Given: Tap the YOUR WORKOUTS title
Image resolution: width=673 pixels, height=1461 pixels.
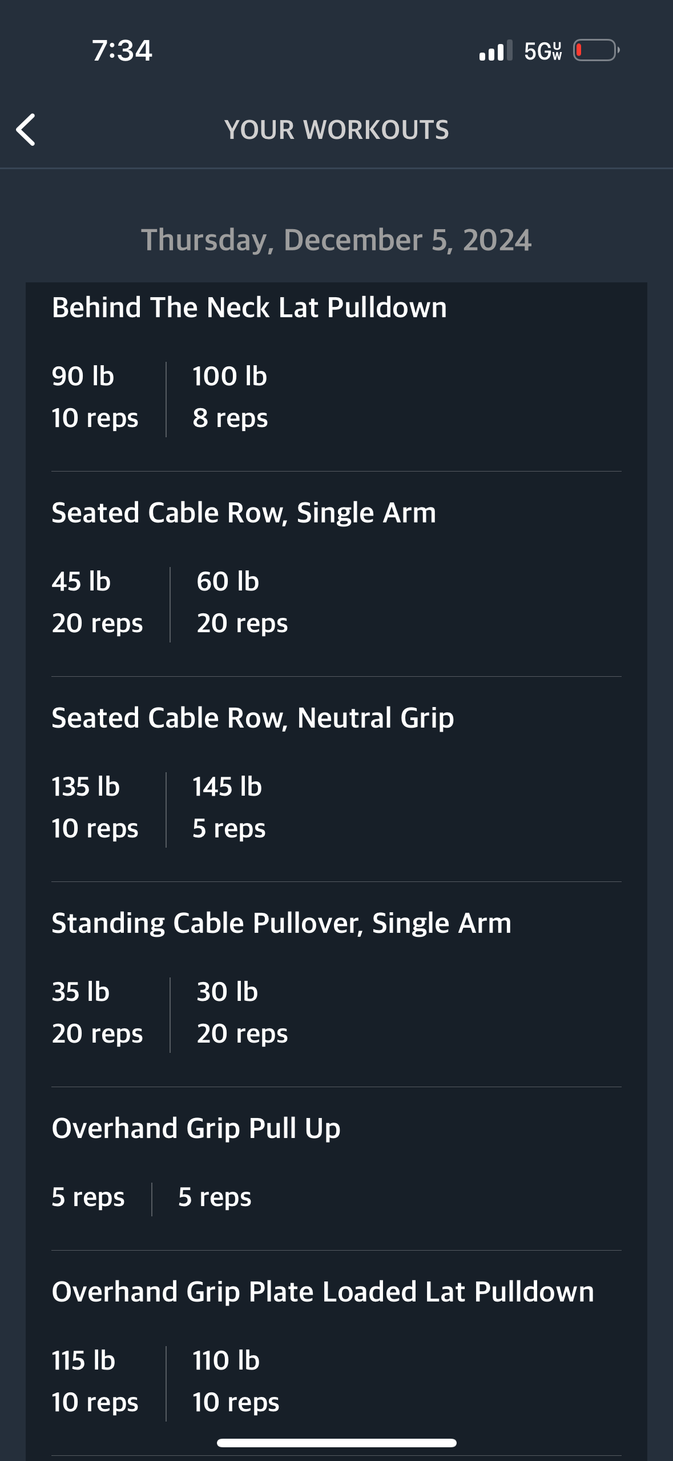Looking at the screenshot, I should 336,130.
